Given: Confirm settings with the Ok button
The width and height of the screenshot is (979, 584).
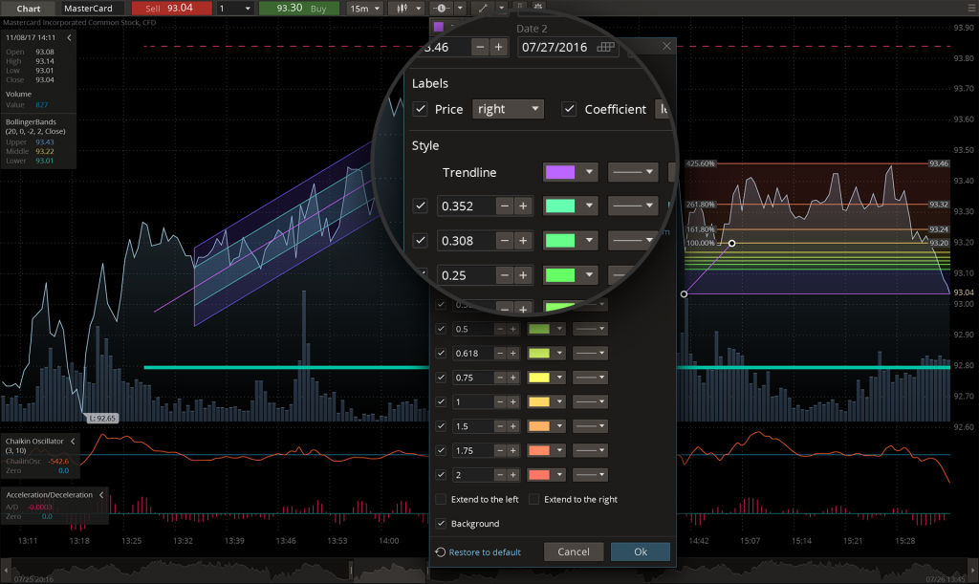Looking at the screenshot, I should 641,552.
